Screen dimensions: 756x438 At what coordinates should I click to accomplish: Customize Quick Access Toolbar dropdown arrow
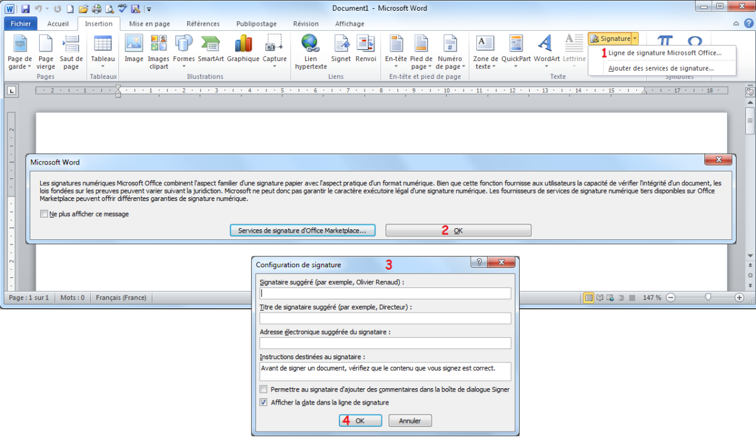(149, 9)
